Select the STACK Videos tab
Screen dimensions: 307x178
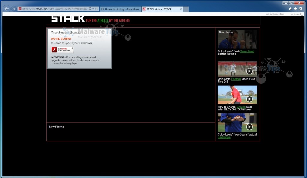(162, 9)
